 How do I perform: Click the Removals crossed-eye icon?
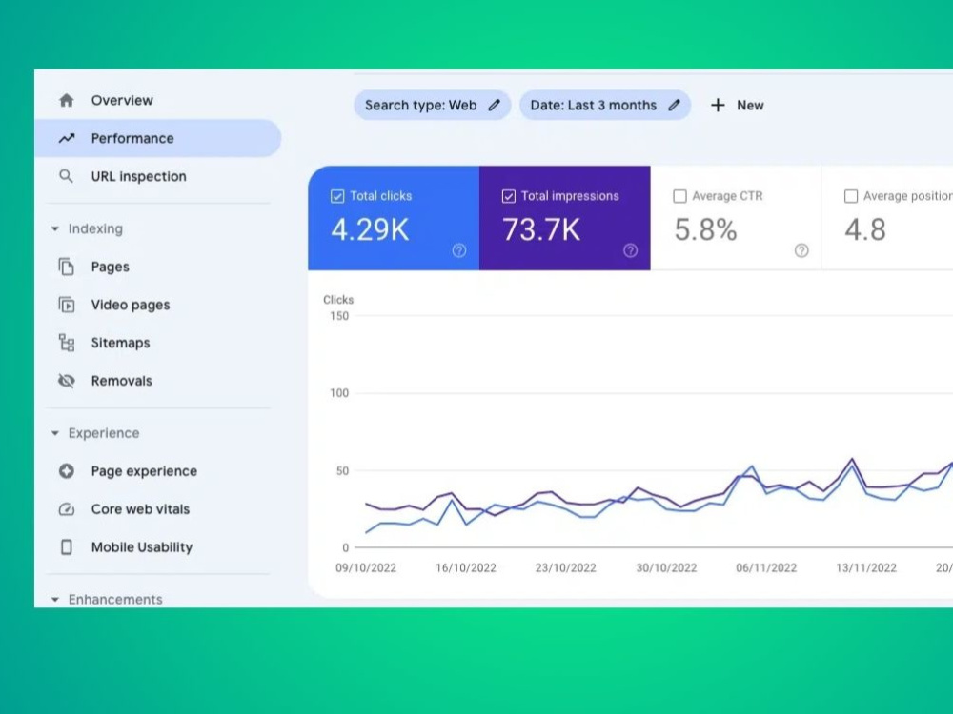[x=67, y=381]
